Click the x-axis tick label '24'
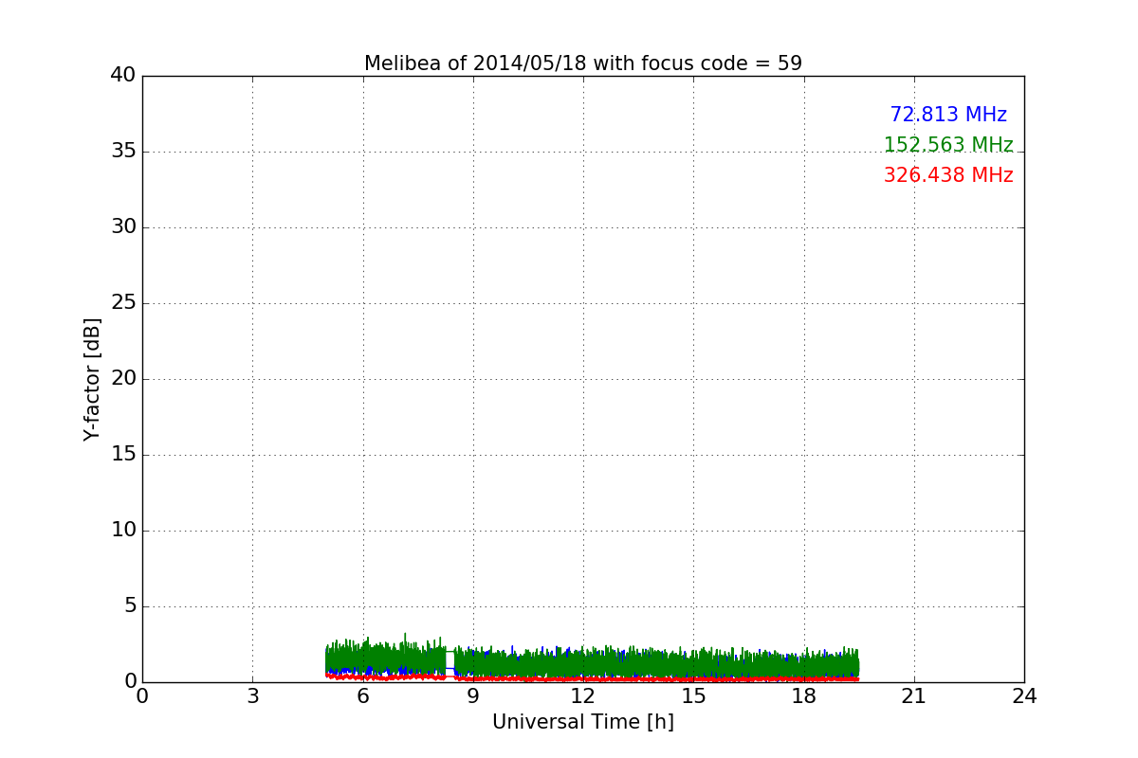 coord(1024,696)
